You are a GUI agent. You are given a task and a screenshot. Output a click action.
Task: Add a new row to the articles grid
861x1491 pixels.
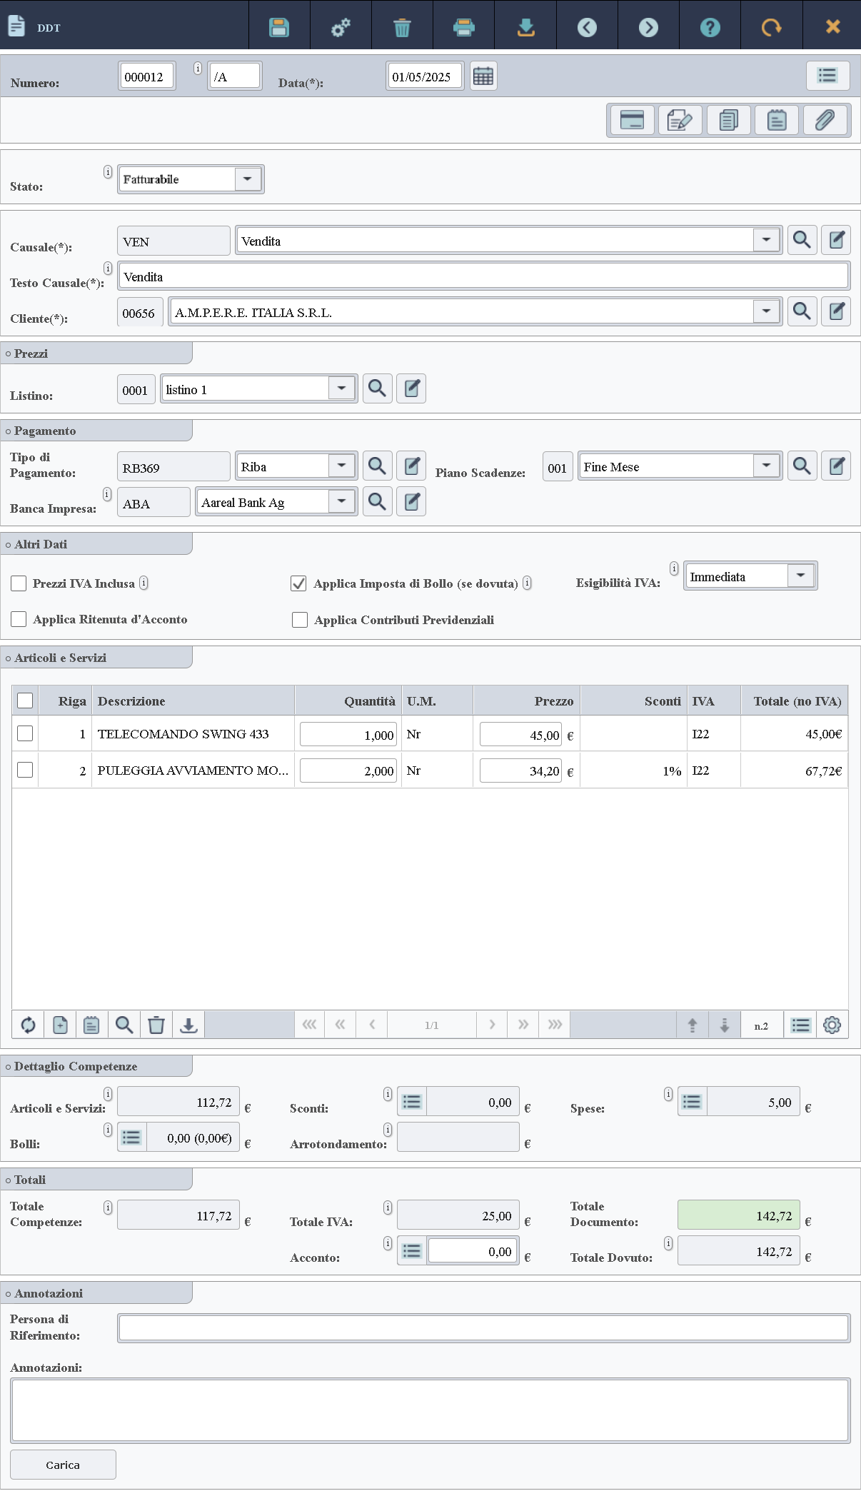(60, 1025)
